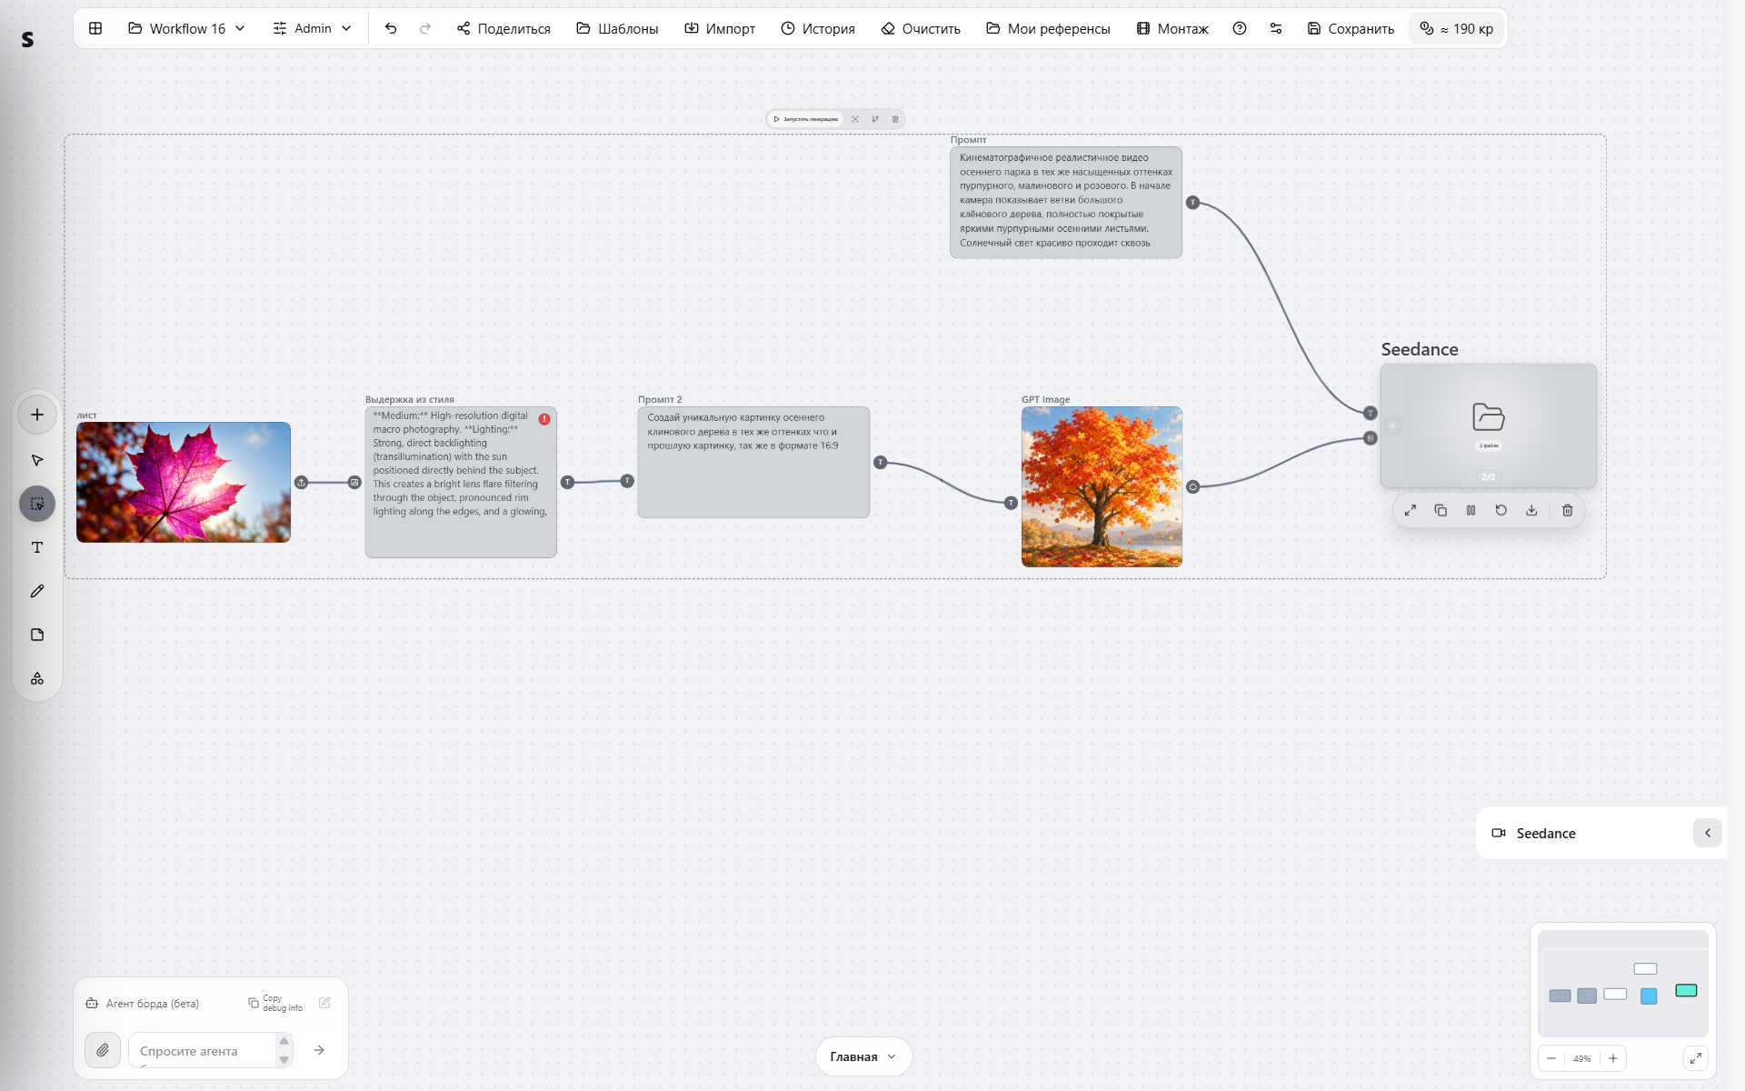
Task: Select the shapes tool
Action: coord(37,678)
